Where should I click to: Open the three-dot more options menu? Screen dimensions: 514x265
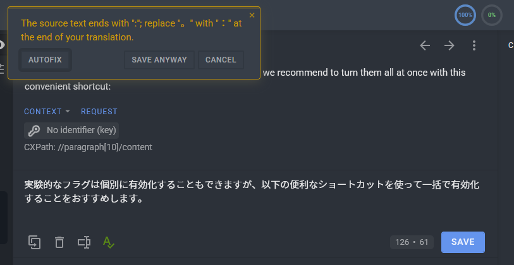474,45
